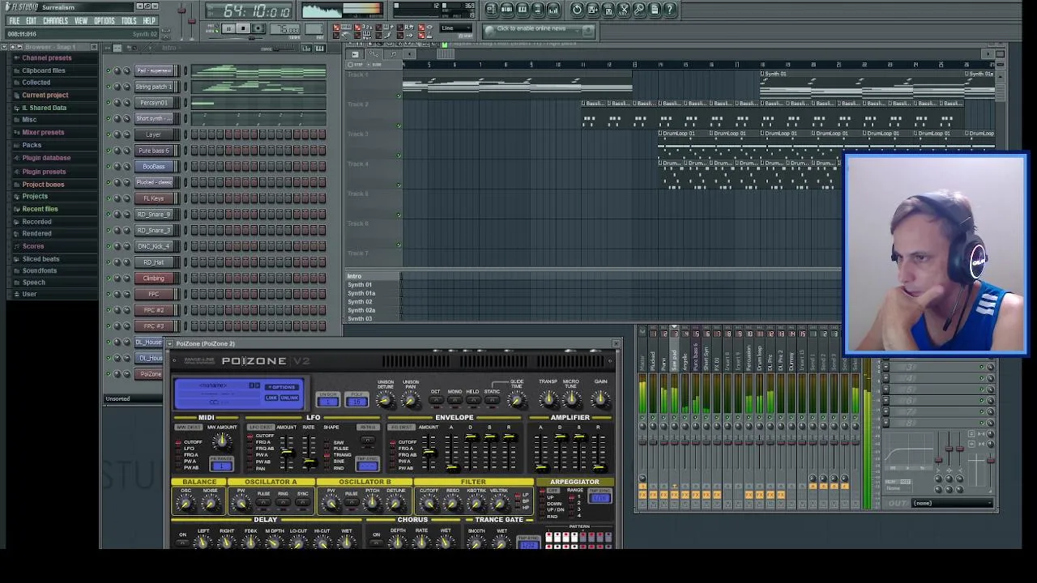
Task: Expand Plugin database folder in browser
Action: (x=46, y=158)
